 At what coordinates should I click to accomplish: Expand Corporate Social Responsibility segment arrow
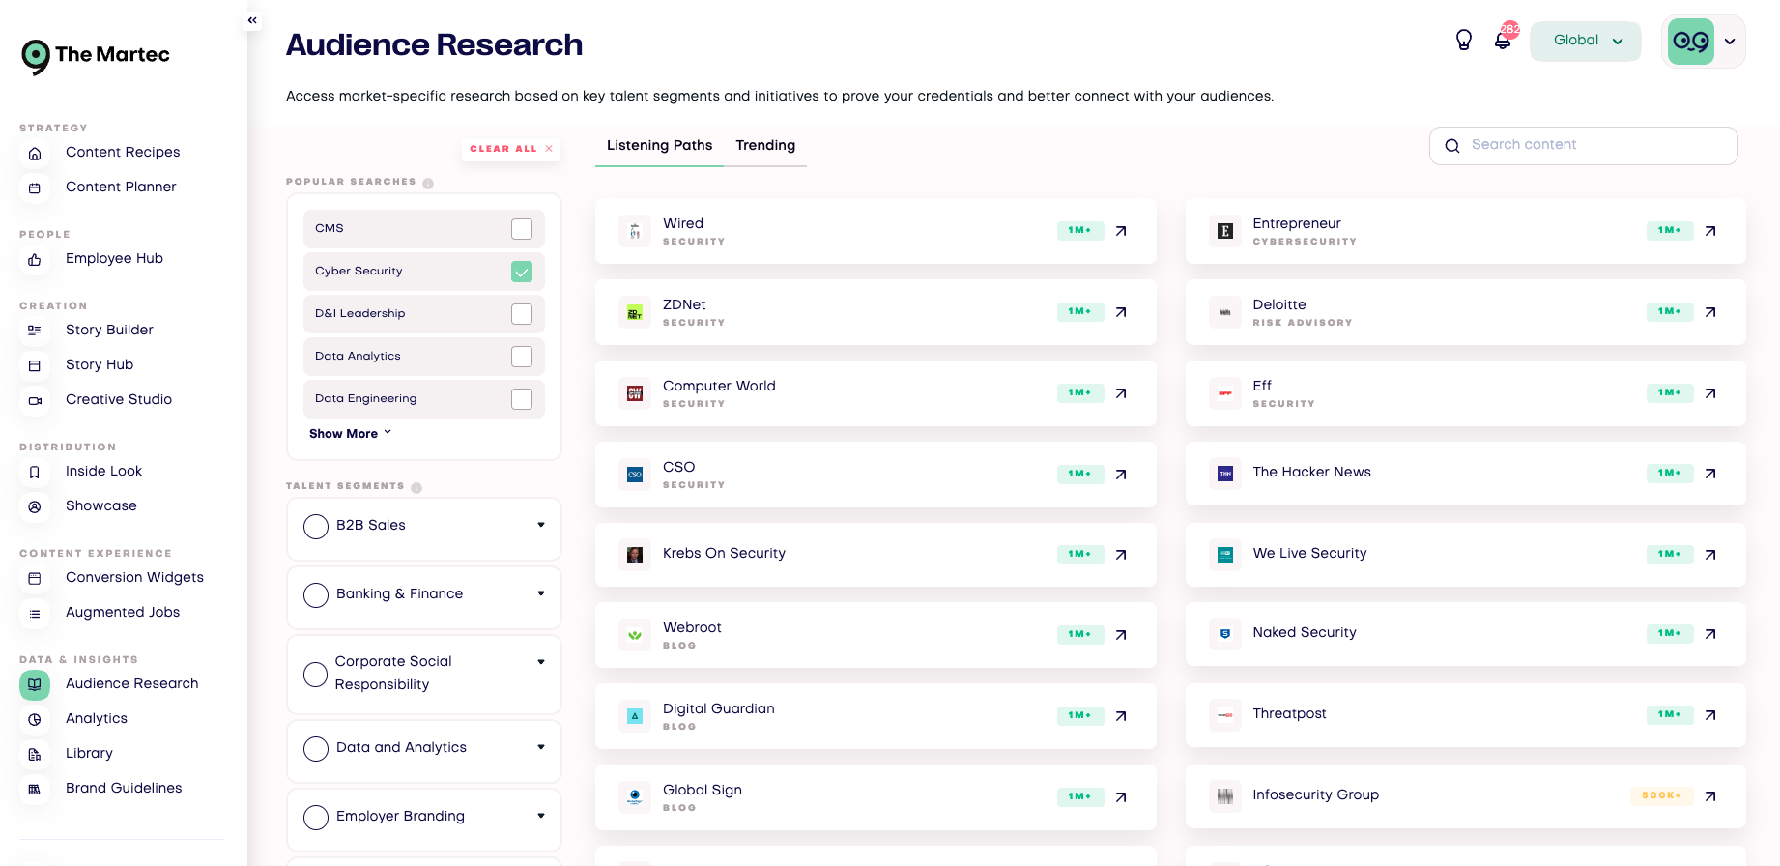541,662
